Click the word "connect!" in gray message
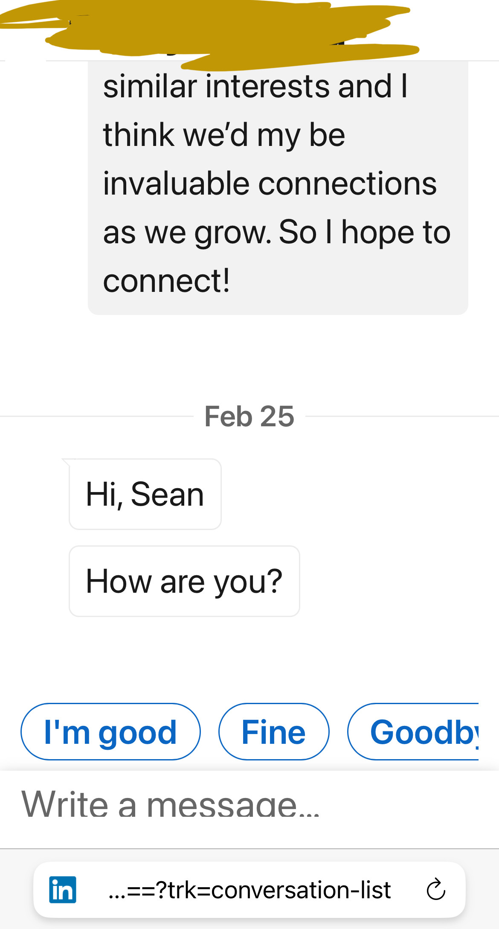Image resolution: width=499 pixels, height=929 pixels. tap(166, 281)
